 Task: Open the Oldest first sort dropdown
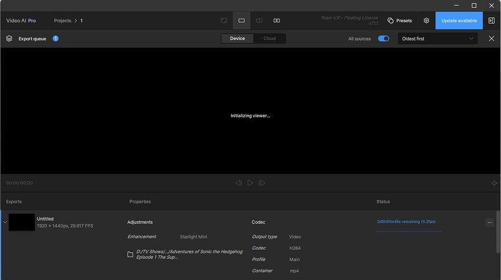pos(437,38)
